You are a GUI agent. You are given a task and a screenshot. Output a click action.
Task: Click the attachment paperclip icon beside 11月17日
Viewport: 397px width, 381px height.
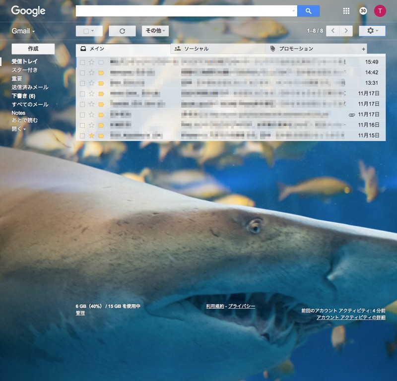[x=352, y=115]
